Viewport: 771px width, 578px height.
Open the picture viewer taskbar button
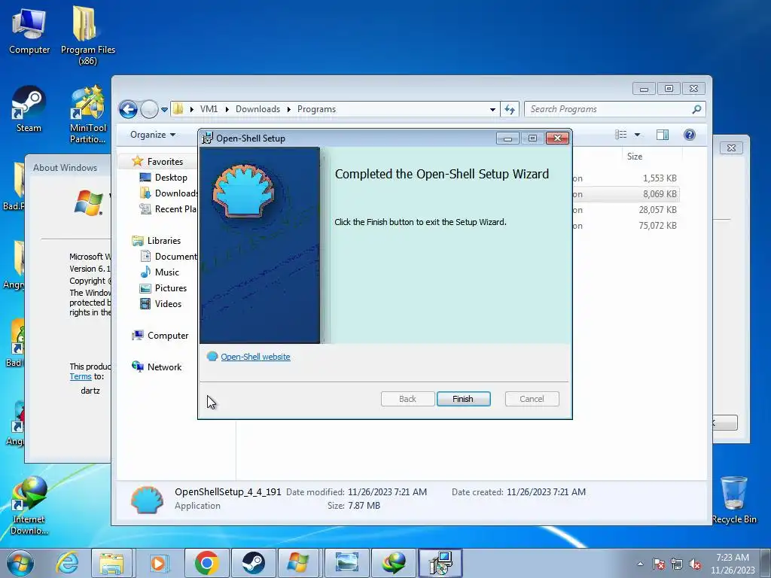point(346,563)
